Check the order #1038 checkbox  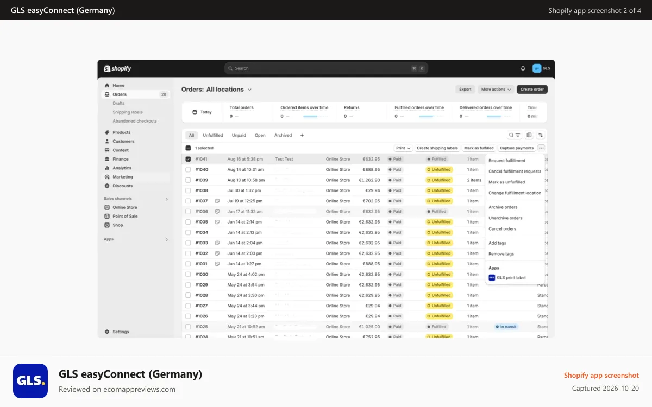coord(188,190)
